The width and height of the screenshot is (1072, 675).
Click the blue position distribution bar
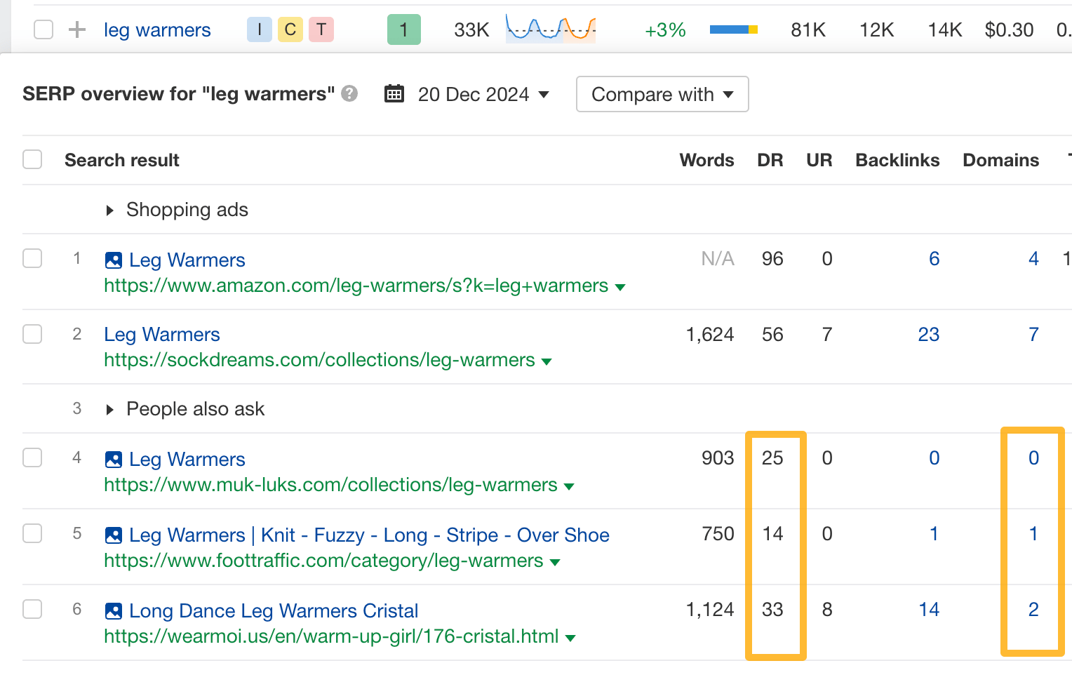click(728, 29)
